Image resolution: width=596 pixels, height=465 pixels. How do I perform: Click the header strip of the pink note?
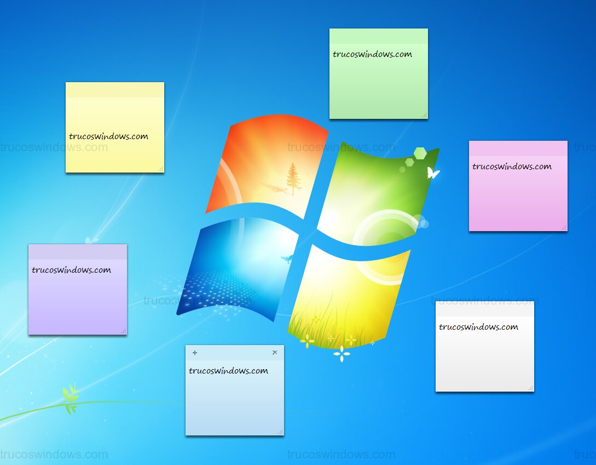point(518,148)
